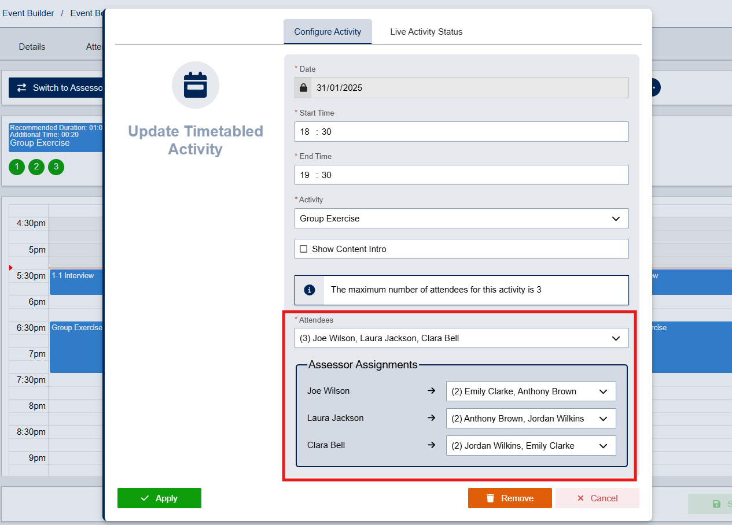The image size is (732, 525).
Task: Click the arrow next to Laura Jackson
Action: coord(431,418)
